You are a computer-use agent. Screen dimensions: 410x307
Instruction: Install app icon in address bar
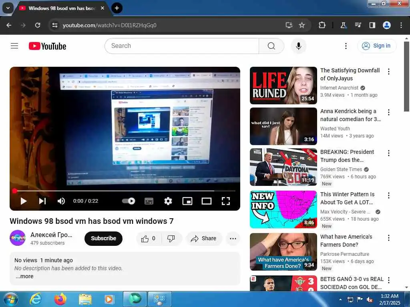289,25
